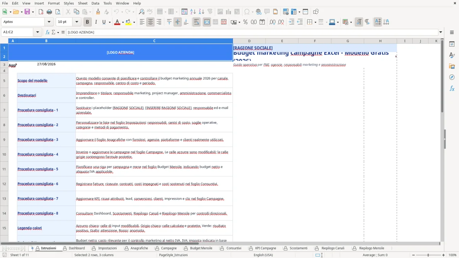459x258 pixels.
Task: Format selection as percent
Action: pyautogui.click(x=245, y=22)
